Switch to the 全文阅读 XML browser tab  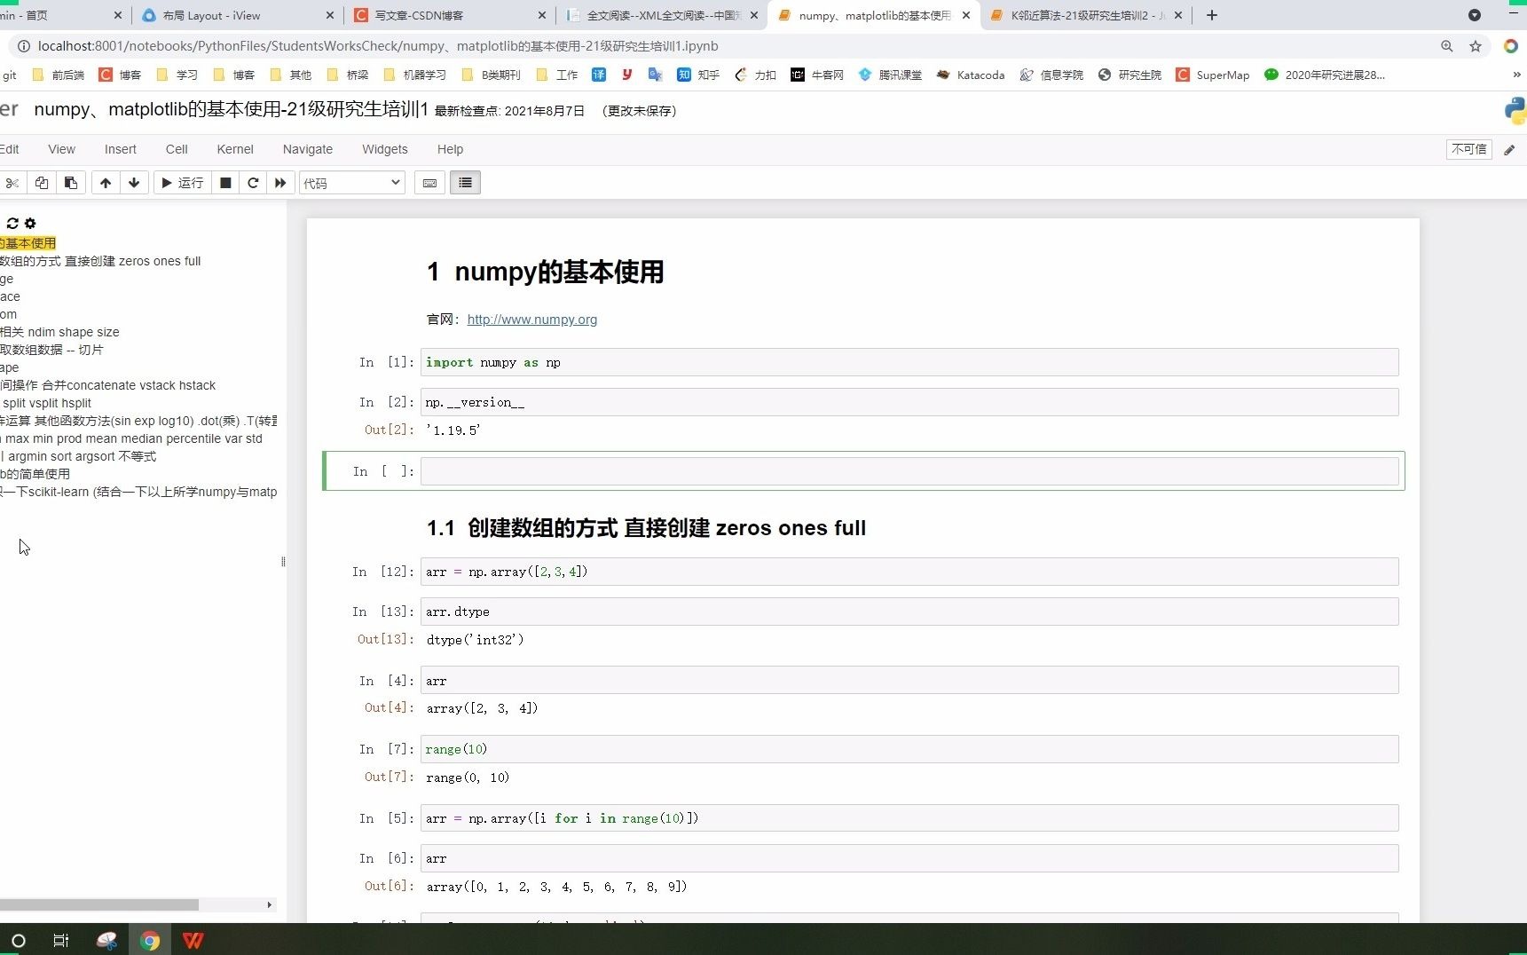pos(661,15)
